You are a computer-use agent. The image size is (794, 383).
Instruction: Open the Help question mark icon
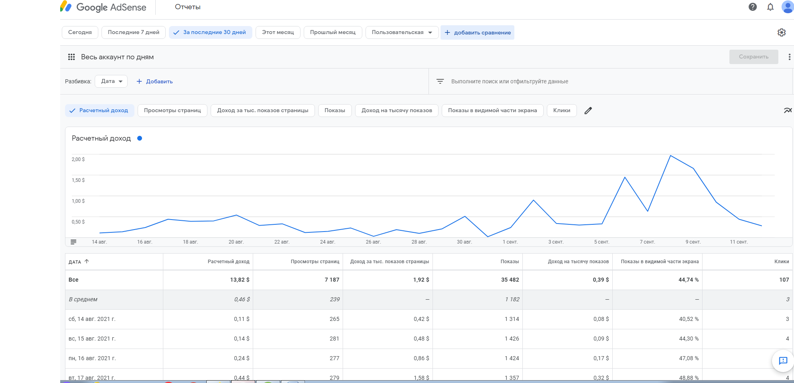pyautogui.click(x=753, y=7)
